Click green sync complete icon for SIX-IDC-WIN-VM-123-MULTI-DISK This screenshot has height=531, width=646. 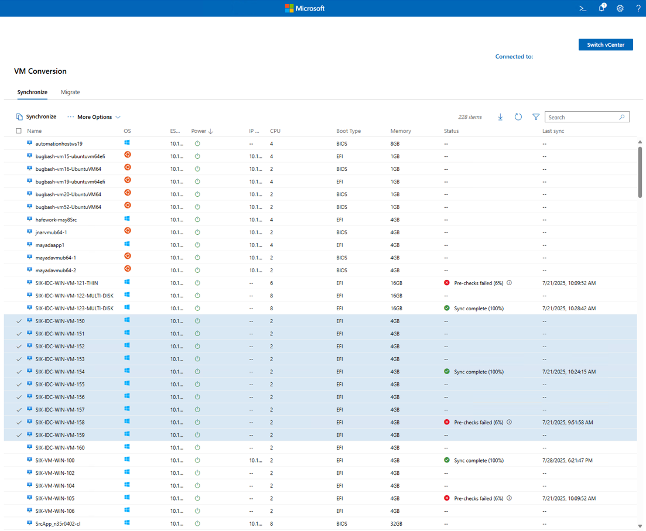447,308
